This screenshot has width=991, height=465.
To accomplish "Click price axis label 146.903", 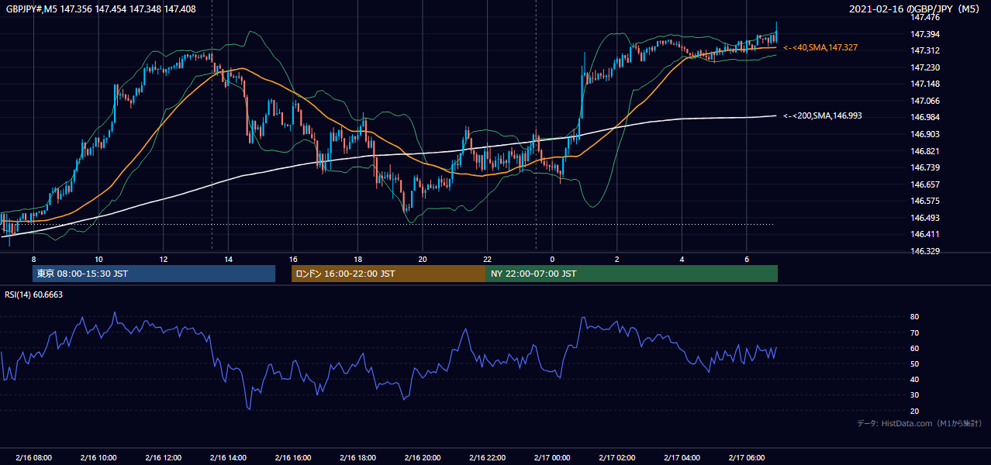I will pos(925,134).
